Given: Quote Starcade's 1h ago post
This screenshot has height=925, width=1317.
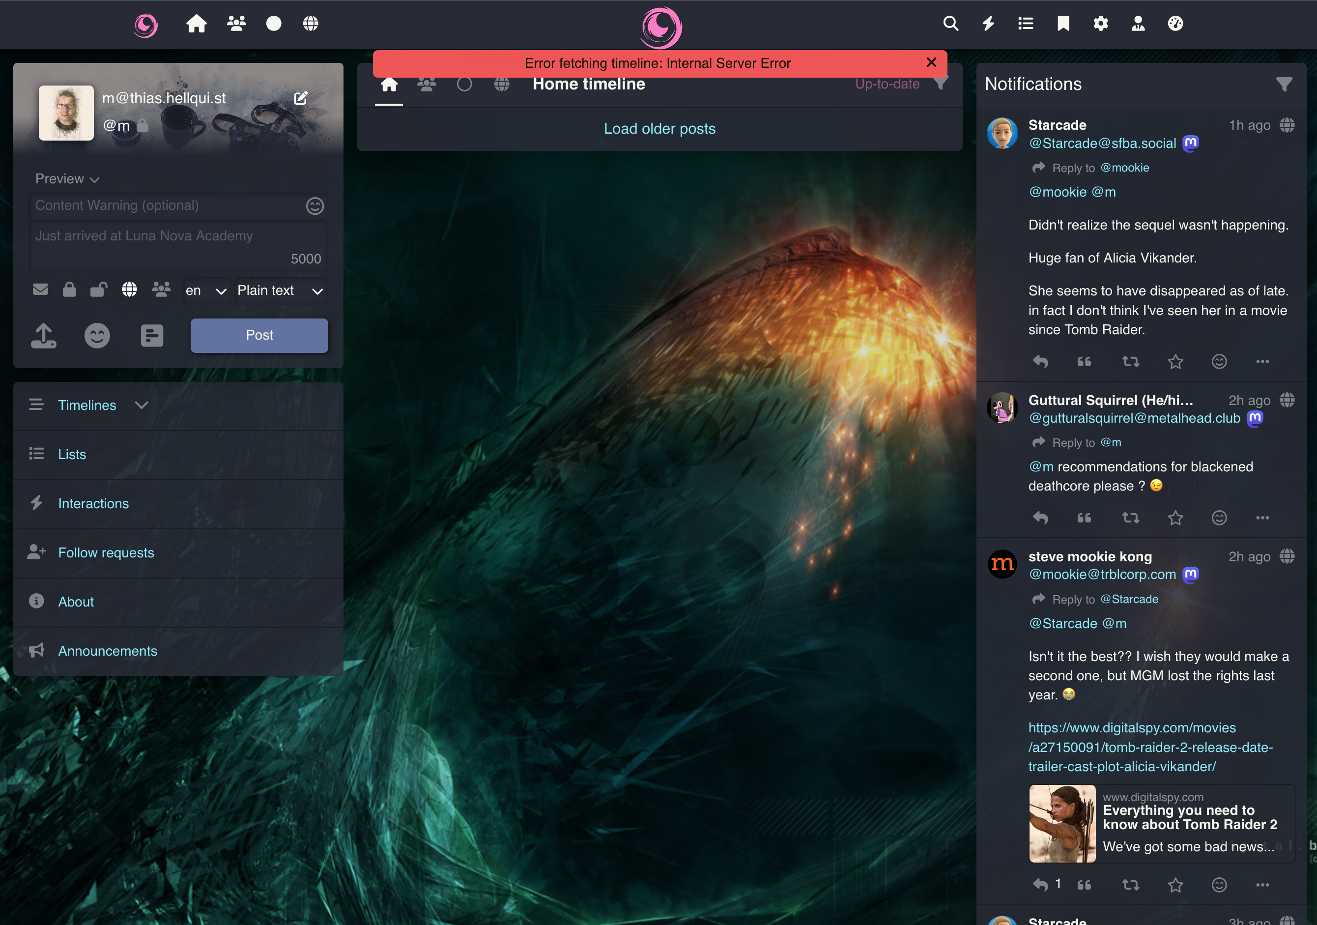Looking at the screenshot, I should pyautogui.click(x=1084, y=362).
